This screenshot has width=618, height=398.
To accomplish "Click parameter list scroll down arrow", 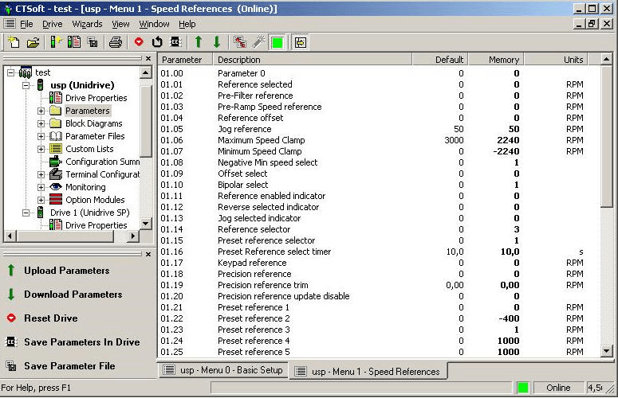I will tap(606, 351).
